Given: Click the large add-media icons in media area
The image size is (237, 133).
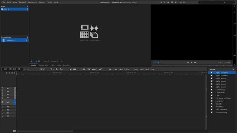Looking at the screenshot, I should [x=89, y=31].
